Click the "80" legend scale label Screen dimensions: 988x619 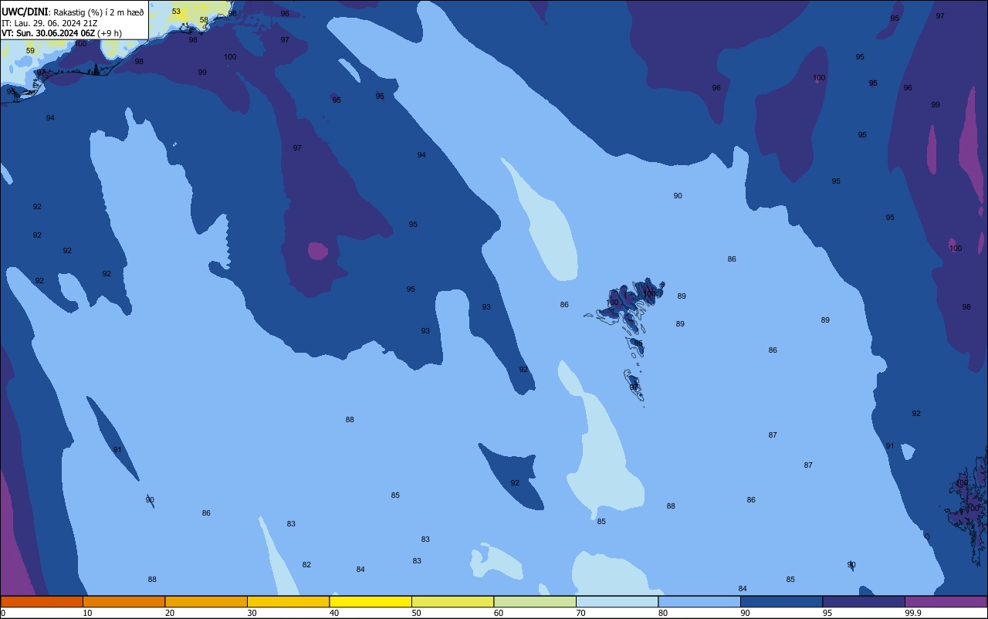pyautogui.click(x=663, y=613)
